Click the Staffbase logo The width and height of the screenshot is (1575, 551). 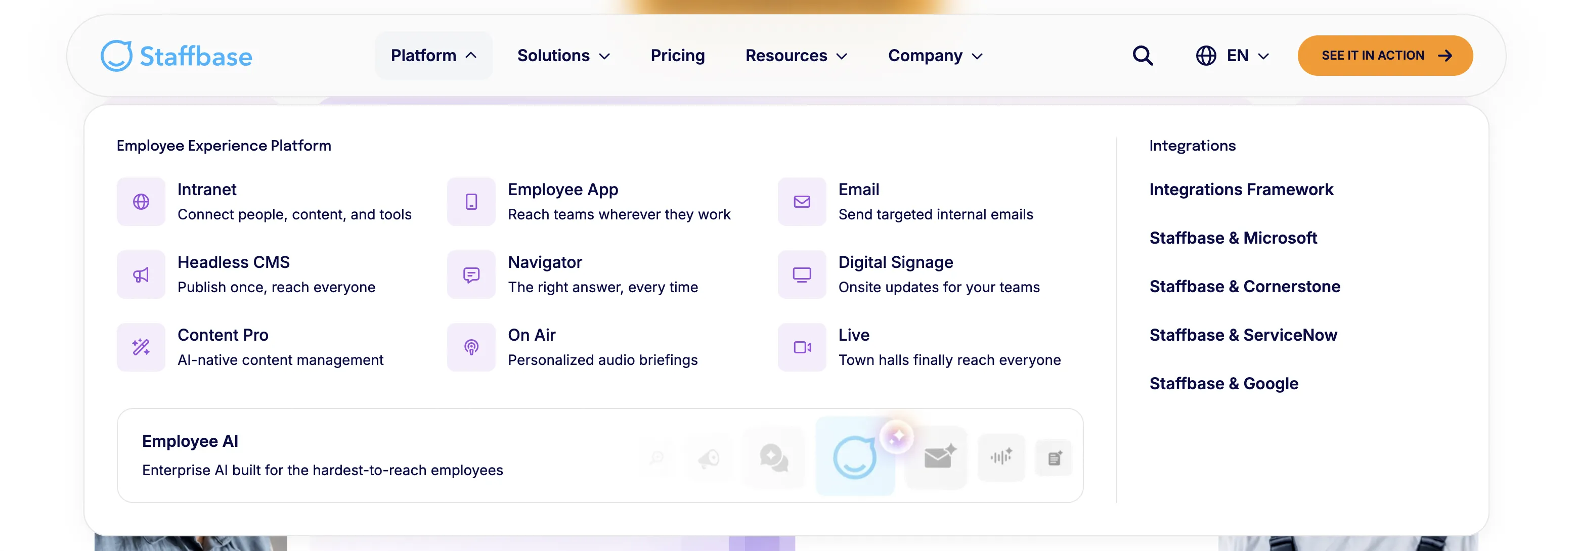176,56
